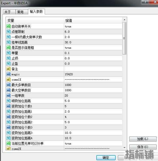The width and height of the screenshot is (158, 161).
Task: Select the 挂单线距离 variable name
Action: (19, 42)
